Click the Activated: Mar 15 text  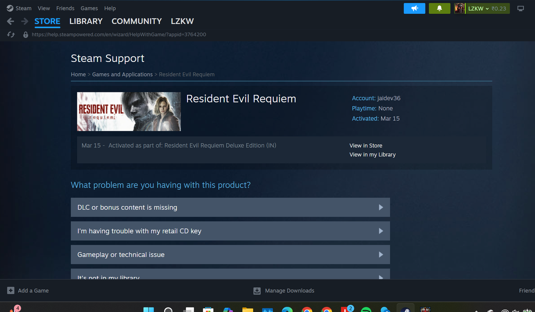point(376,118)
